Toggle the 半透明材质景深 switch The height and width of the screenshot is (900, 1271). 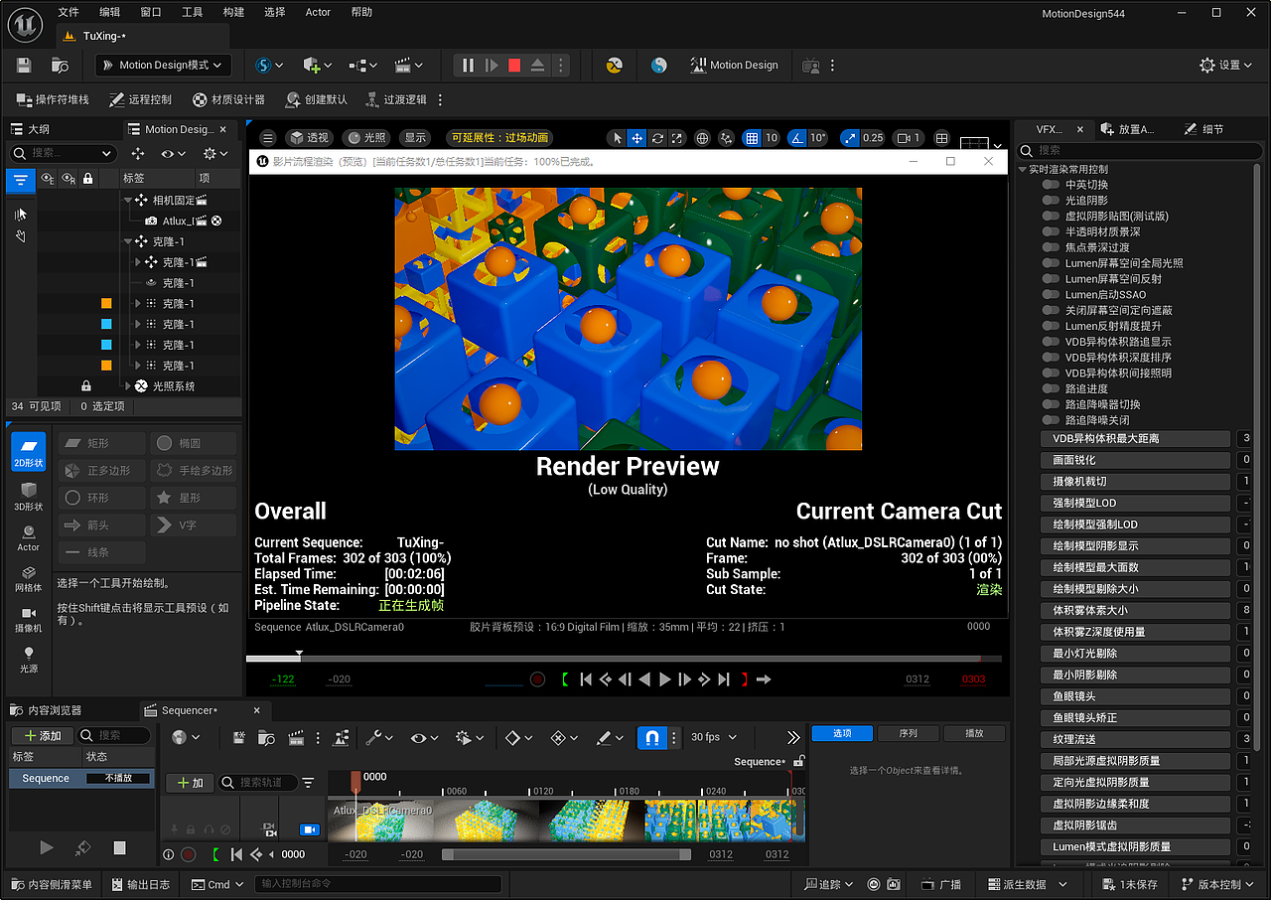point(1050,231)
